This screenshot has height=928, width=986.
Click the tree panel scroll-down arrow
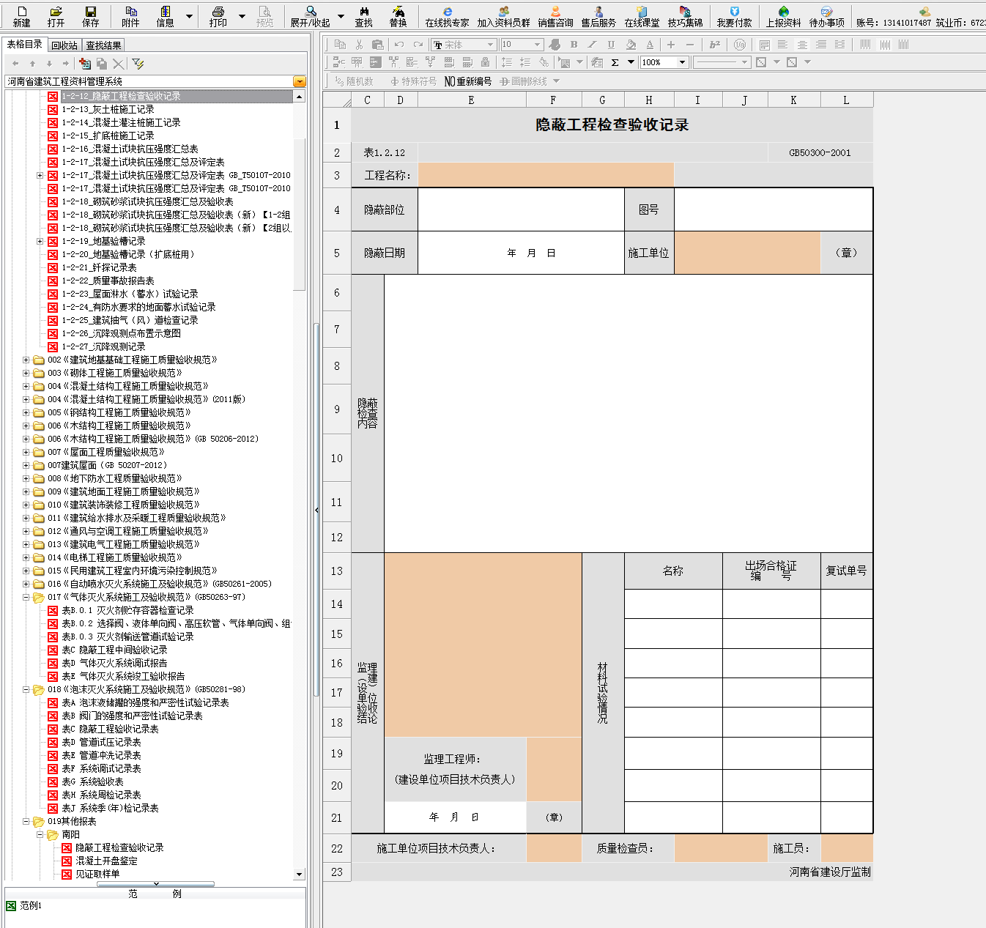299,875
